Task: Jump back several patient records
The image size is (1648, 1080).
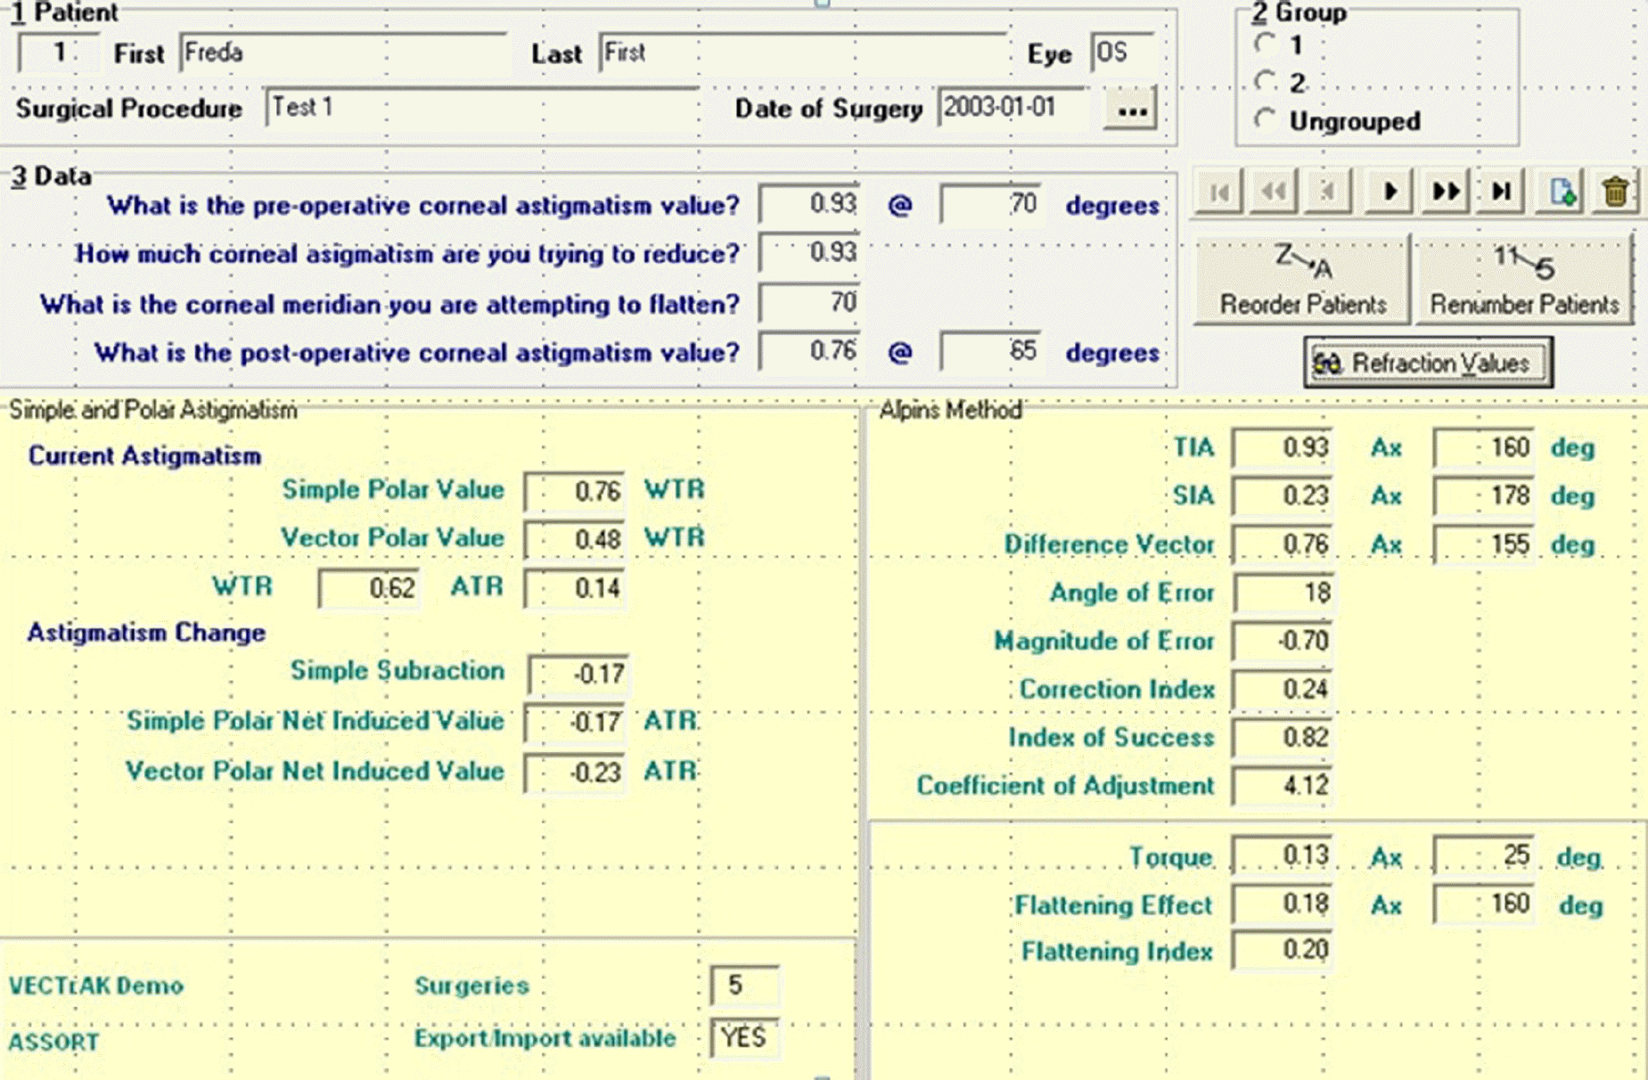Action: point(1274,191)
